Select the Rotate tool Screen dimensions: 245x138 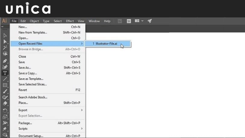(x=5, y=110)
